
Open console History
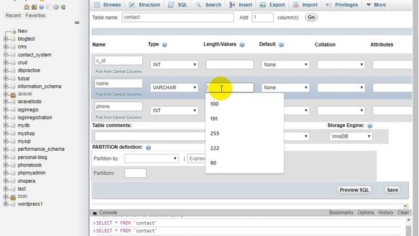click(386, 212)
